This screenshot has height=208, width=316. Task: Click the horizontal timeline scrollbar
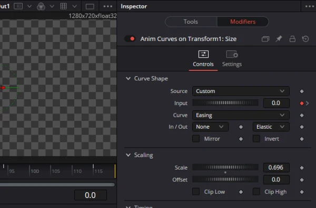tap(57, 185)
